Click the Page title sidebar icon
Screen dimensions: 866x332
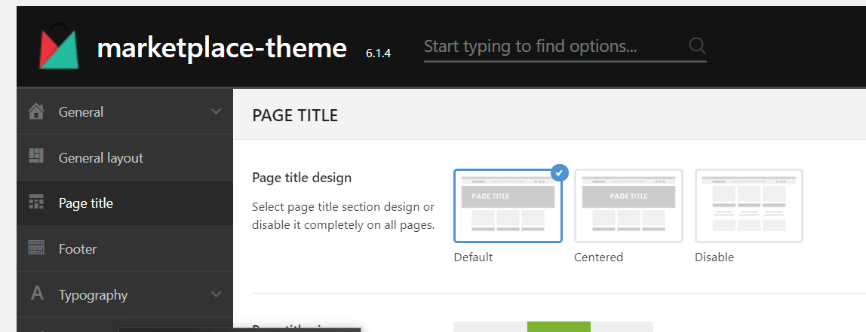coord(36,203)
